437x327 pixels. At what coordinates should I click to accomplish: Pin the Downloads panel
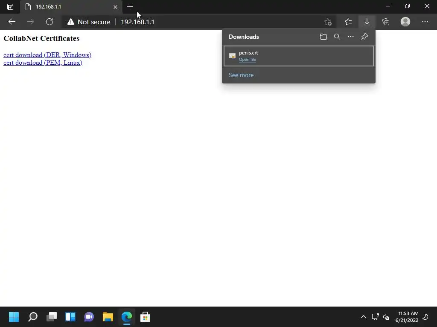click(364, 37)
